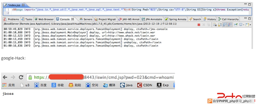The width and height of the screenshot is (256, 105).
Task: Open the 百度 bookmark
Action: pyautogui.click(x=40, y=85)
